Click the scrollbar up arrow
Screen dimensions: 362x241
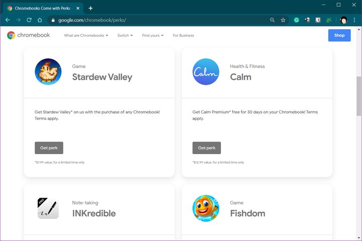358,29
